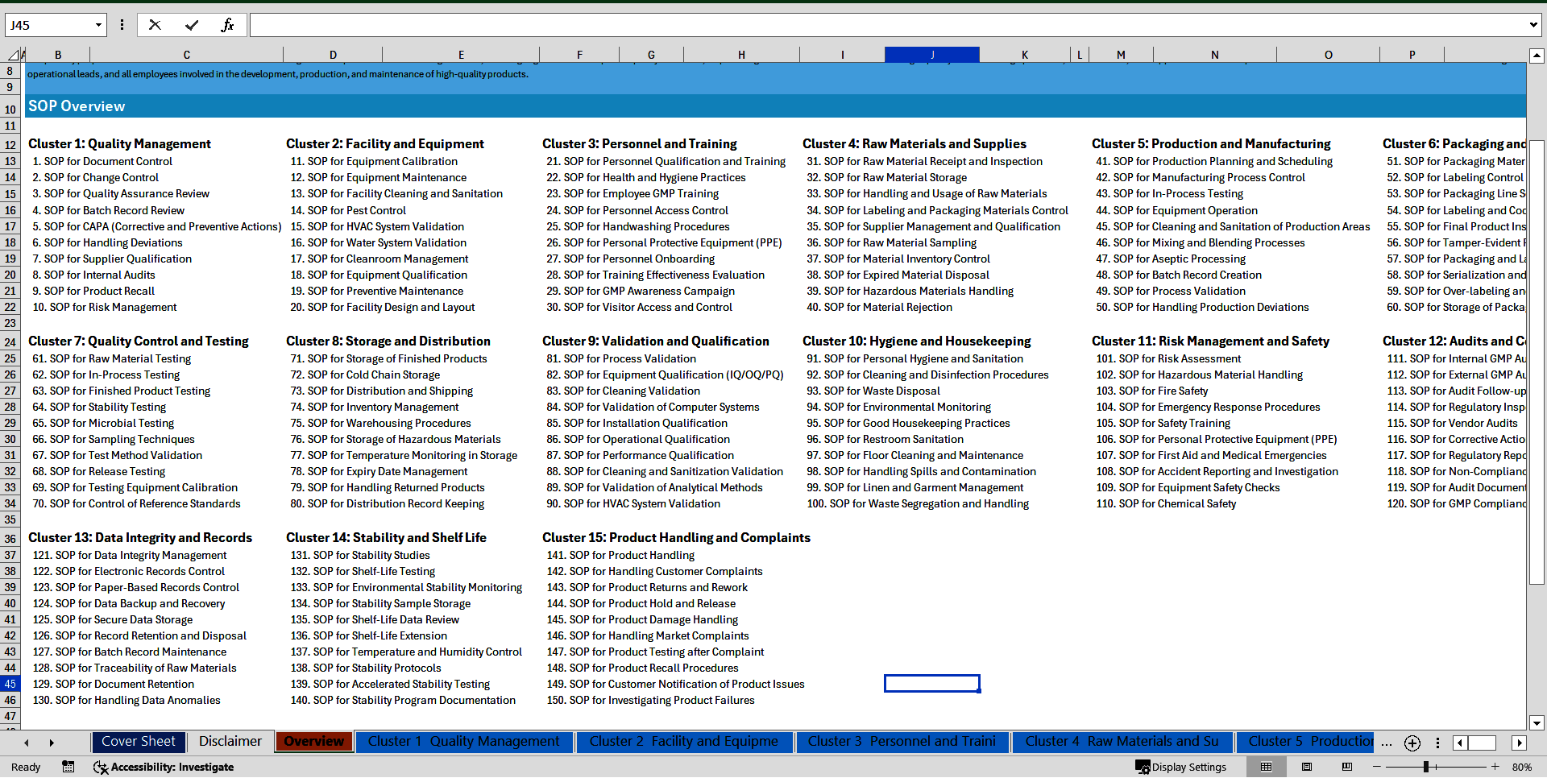
Task: Click the three-dot menu beside the Name Box
Action: point(122,24)
